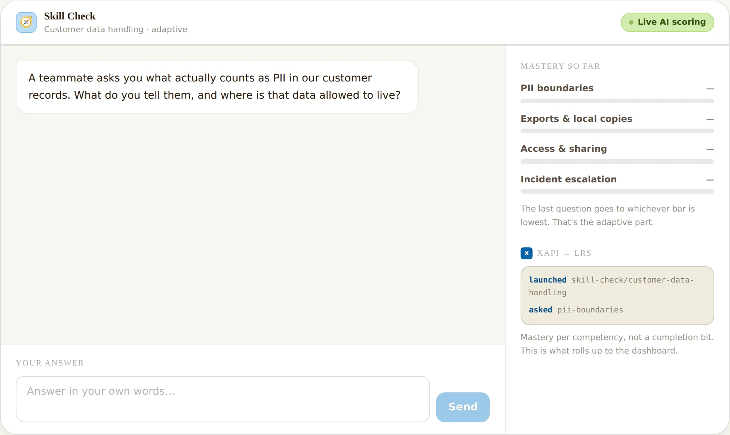This screenshot has width=730, height=435.
Task: Click the 'Mastery per competency' note text
Action: 617,344
